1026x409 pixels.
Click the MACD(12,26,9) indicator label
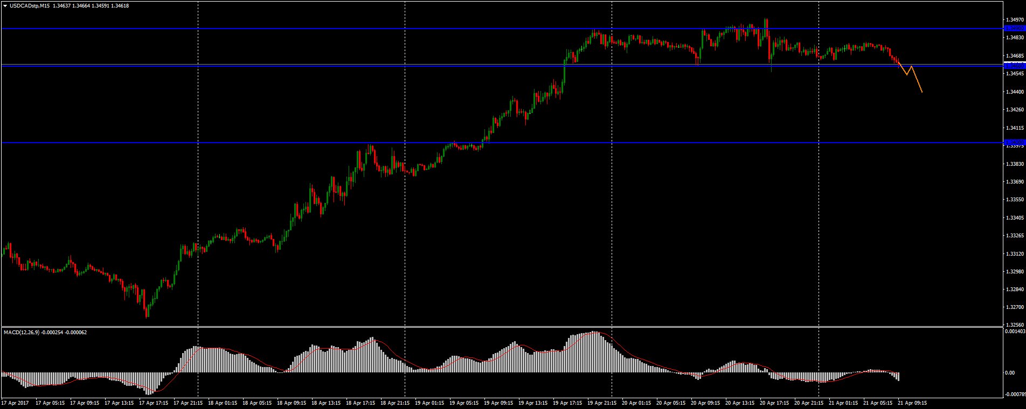22,332
